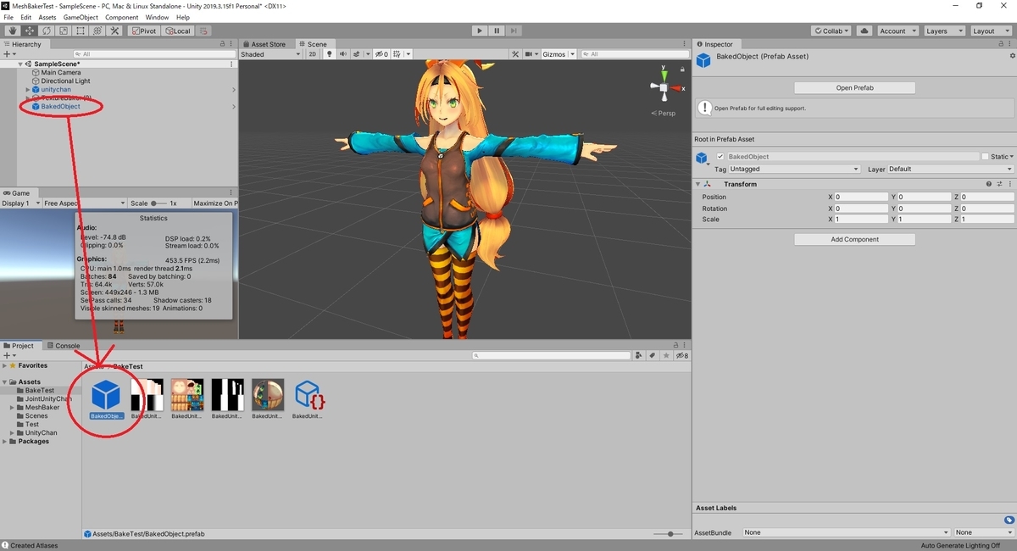Toggle hidden objects visibility in Scene
Image resolution: width=1017 pixels, height=551 pixels.
pyautogui.click(x=381, y=54)
